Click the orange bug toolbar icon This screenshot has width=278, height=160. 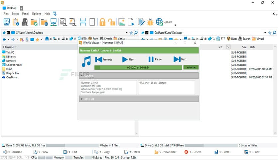pos(150,22)
